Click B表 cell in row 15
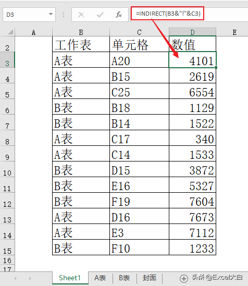The image size is (248, 286). click(x=81, y=247)
